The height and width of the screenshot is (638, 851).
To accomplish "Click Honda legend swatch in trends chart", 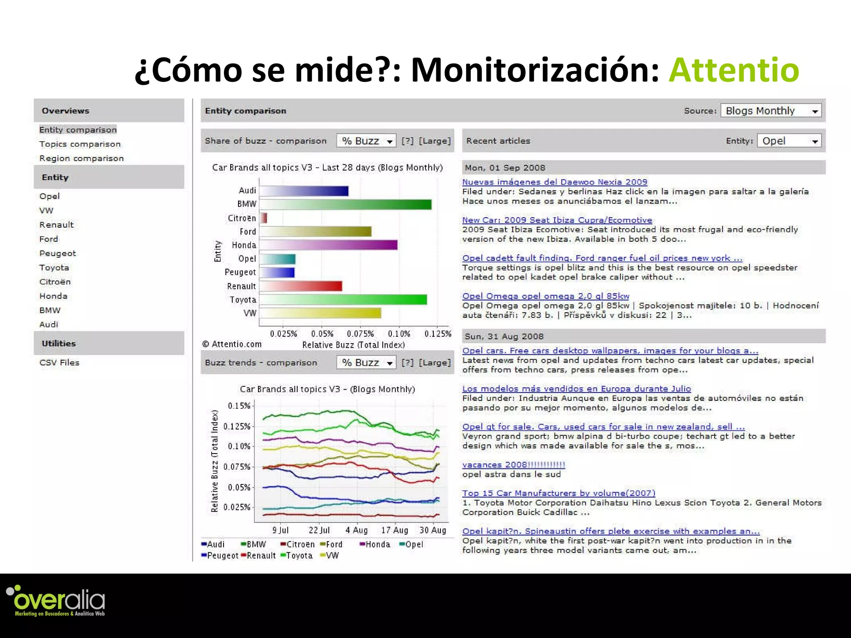I will point(362,545).
